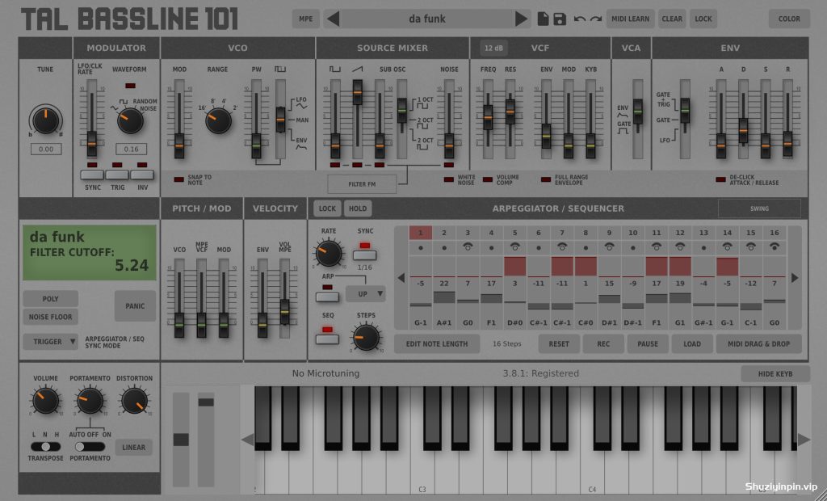Viewport: 827px width, 501px height.
Task: Click MIDI DRAG & DROP
Action: [x=758, y=343]
